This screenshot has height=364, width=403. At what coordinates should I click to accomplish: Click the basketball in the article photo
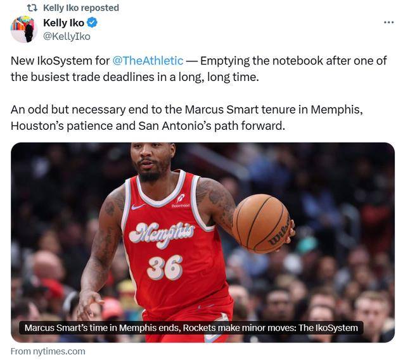tap(261, 224)
